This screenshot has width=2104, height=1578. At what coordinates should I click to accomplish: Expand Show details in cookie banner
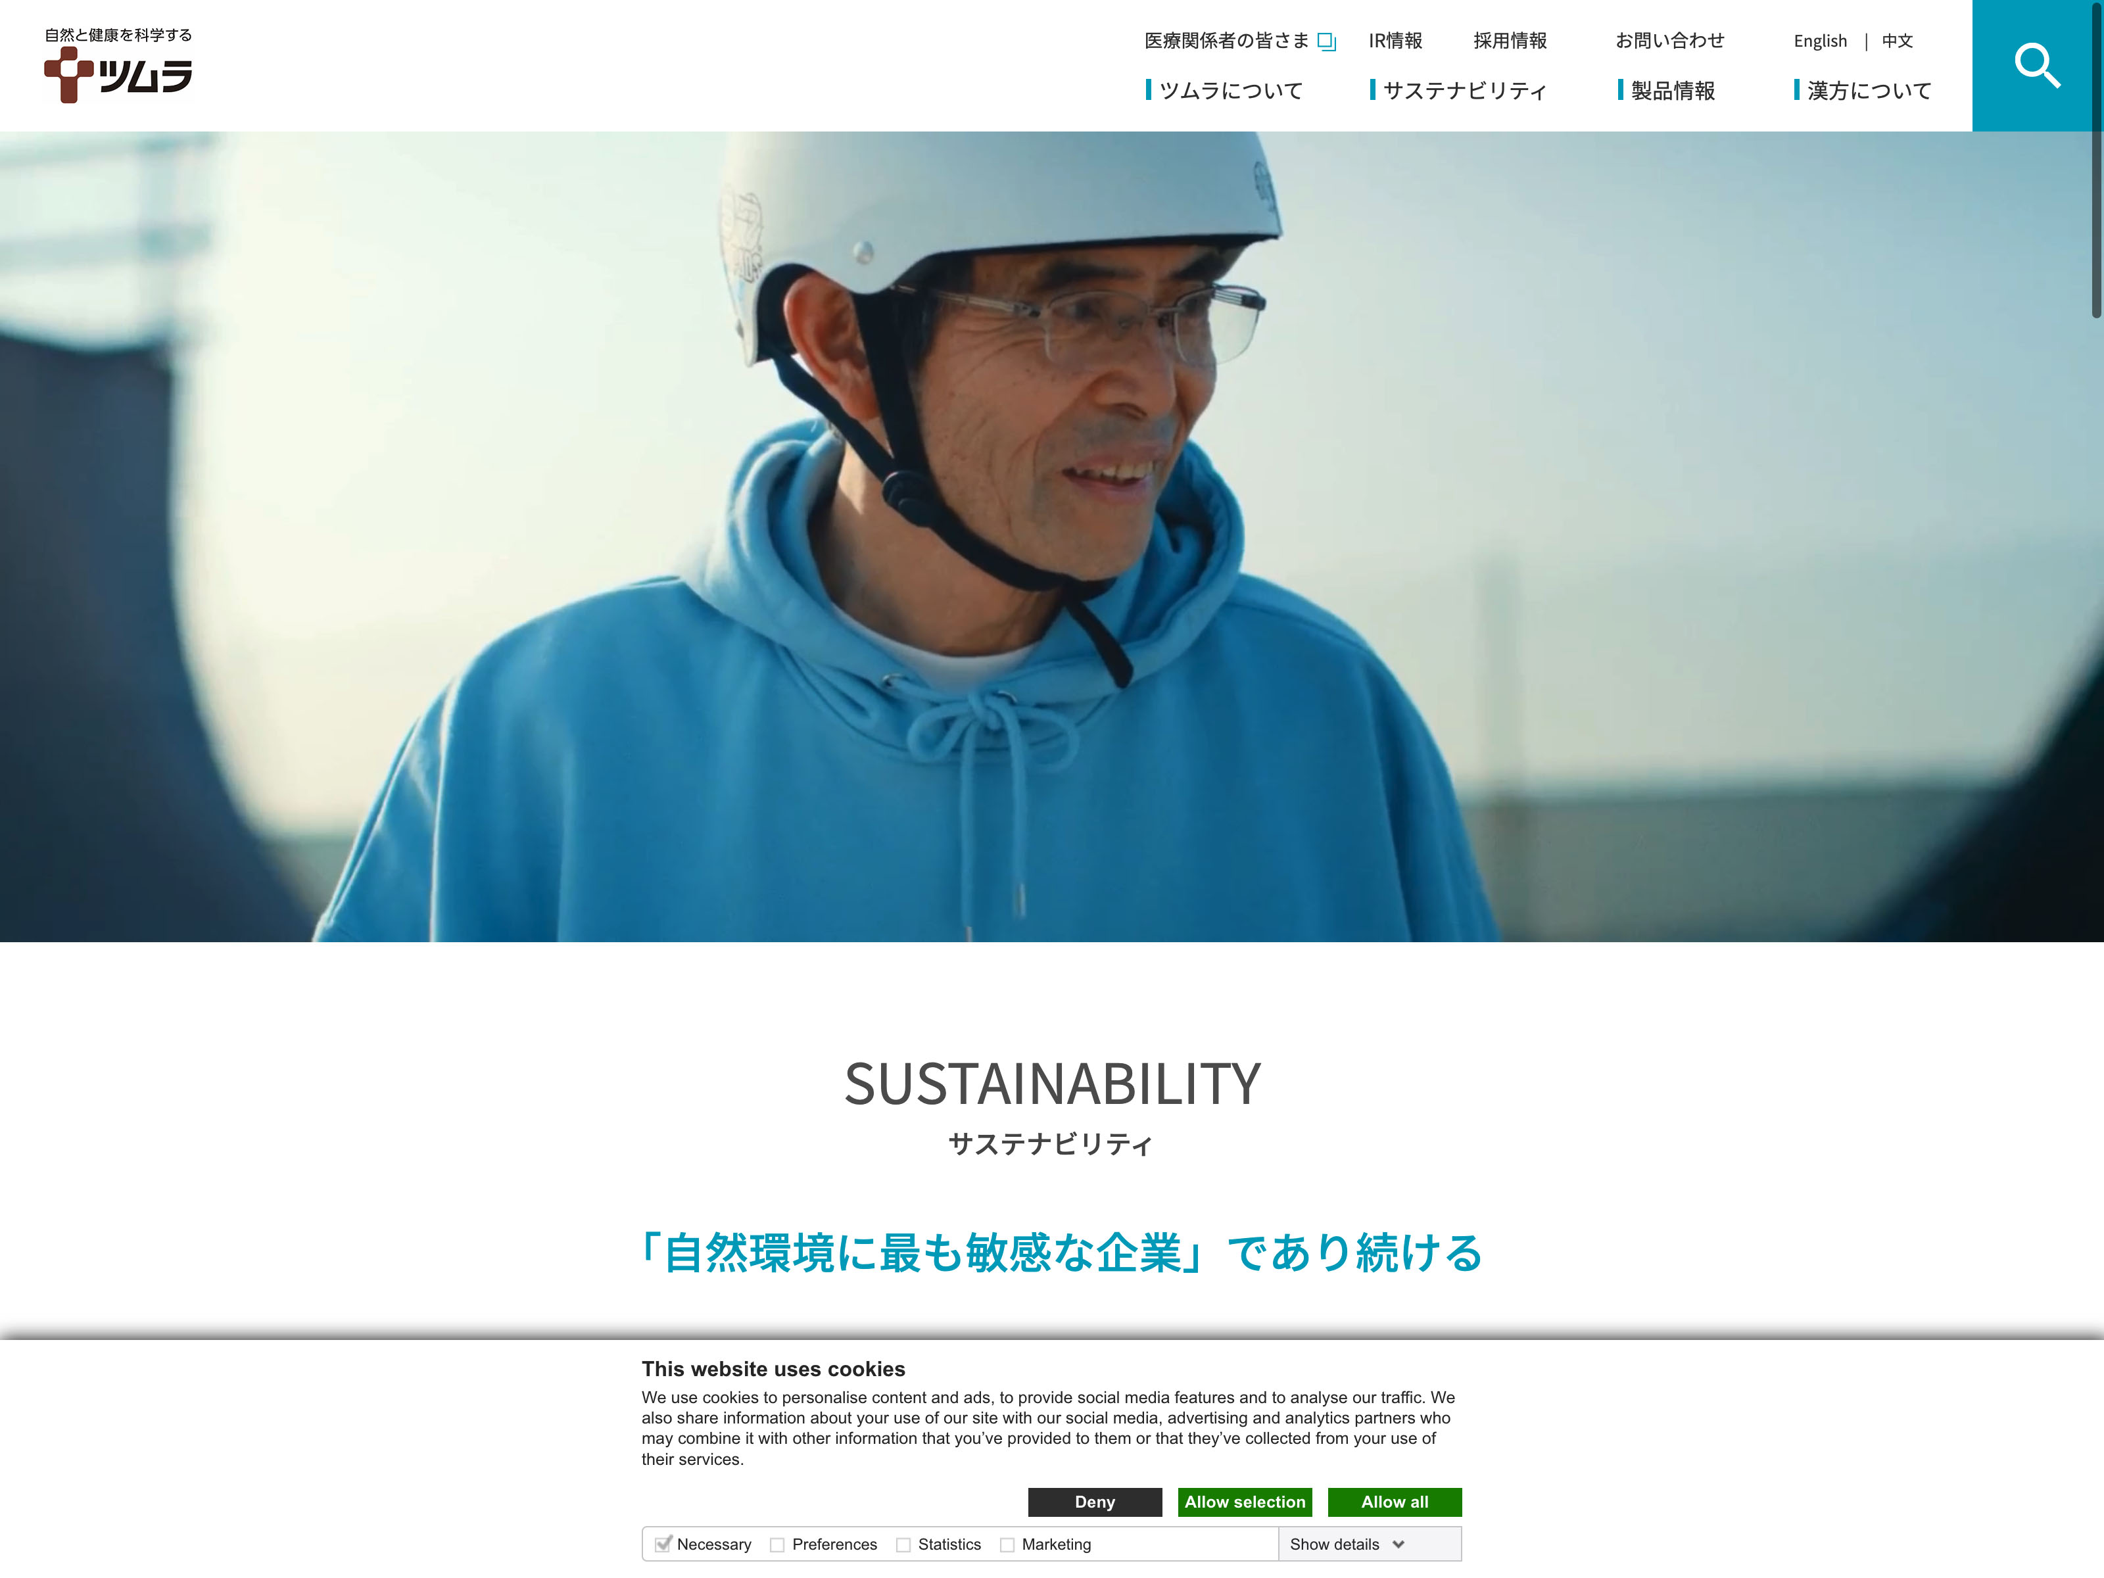1347,1544
